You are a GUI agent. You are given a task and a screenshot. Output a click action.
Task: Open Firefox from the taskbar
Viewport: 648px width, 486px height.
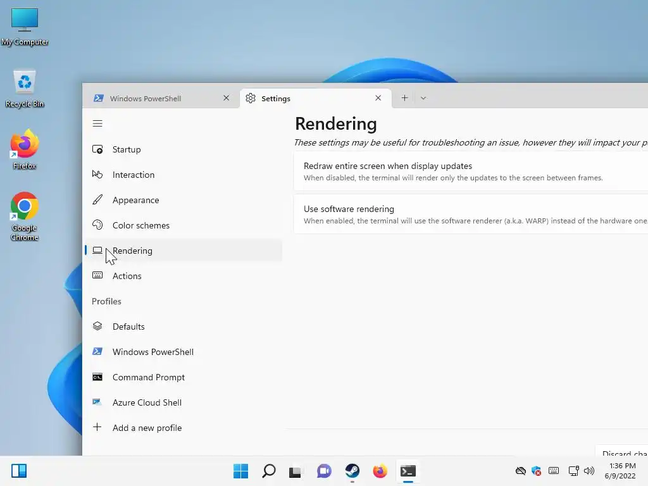coord(380,471)
